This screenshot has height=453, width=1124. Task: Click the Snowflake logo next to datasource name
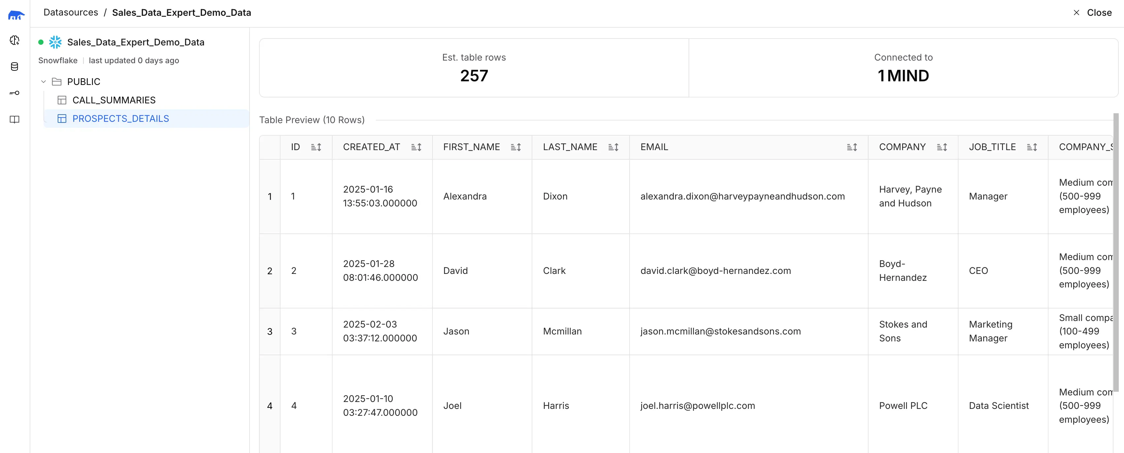(55, 42)
